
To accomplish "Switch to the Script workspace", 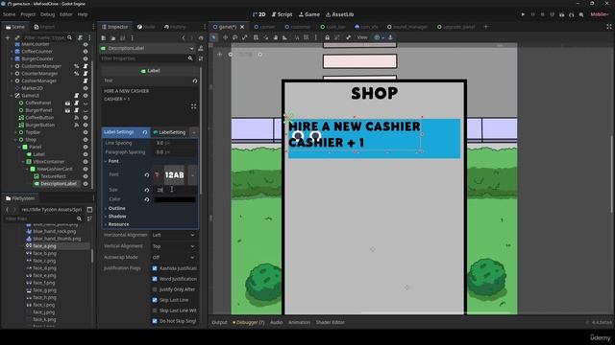I will (282, 14).
